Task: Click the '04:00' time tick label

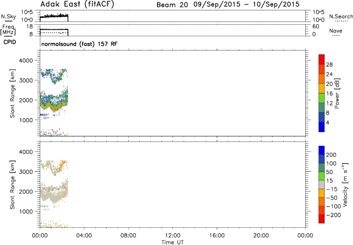Action: [84, 236]
